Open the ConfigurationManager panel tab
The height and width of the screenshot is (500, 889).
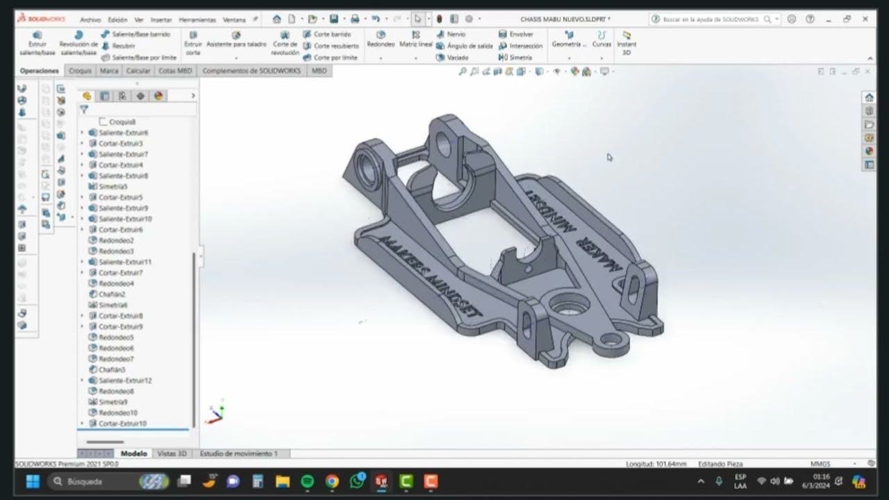point(123,96)
